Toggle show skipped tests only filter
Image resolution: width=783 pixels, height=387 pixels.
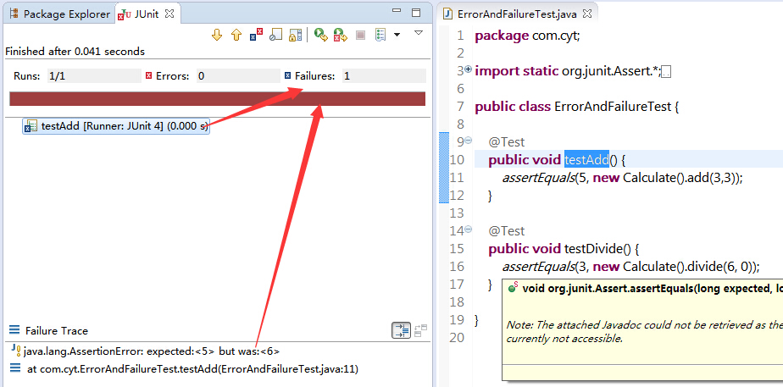click(x=275, y=35)
